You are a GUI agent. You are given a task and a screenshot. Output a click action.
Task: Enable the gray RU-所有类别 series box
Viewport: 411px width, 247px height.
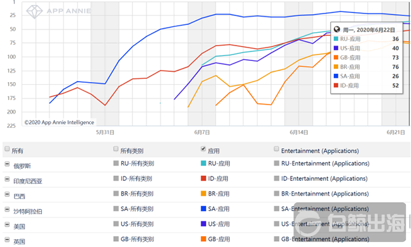click(x=116, y=163)
